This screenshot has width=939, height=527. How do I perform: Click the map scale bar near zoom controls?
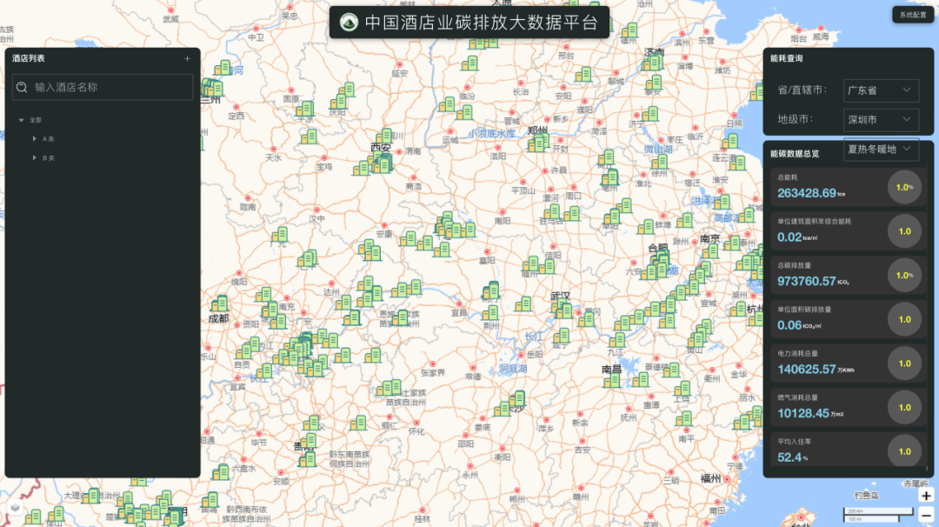coord(878,515)
